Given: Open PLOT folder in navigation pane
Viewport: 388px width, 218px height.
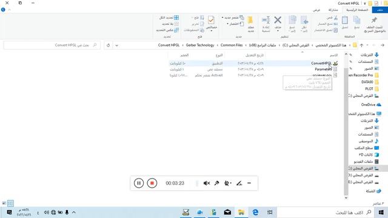Looking at the screenshot, I should click(x=372, y=89).
